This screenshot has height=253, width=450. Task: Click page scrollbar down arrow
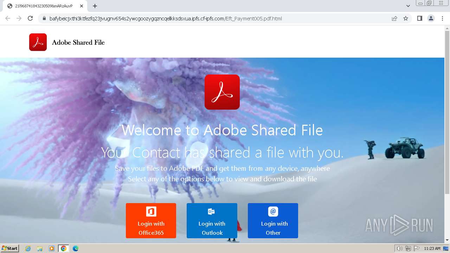pos(447,240)
